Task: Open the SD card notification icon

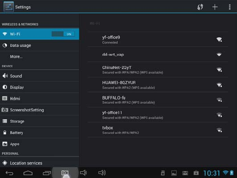Action: tap(163, 173)
